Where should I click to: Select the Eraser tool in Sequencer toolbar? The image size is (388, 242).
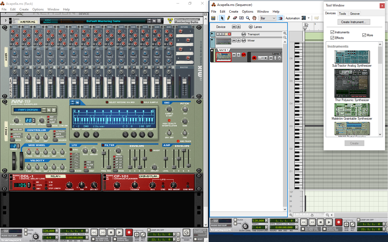[235, 18]
